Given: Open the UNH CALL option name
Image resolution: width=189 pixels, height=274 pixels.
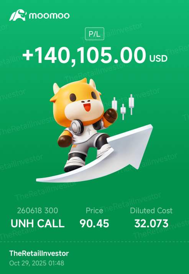Looking at the screenshot, I should point(38,223).
